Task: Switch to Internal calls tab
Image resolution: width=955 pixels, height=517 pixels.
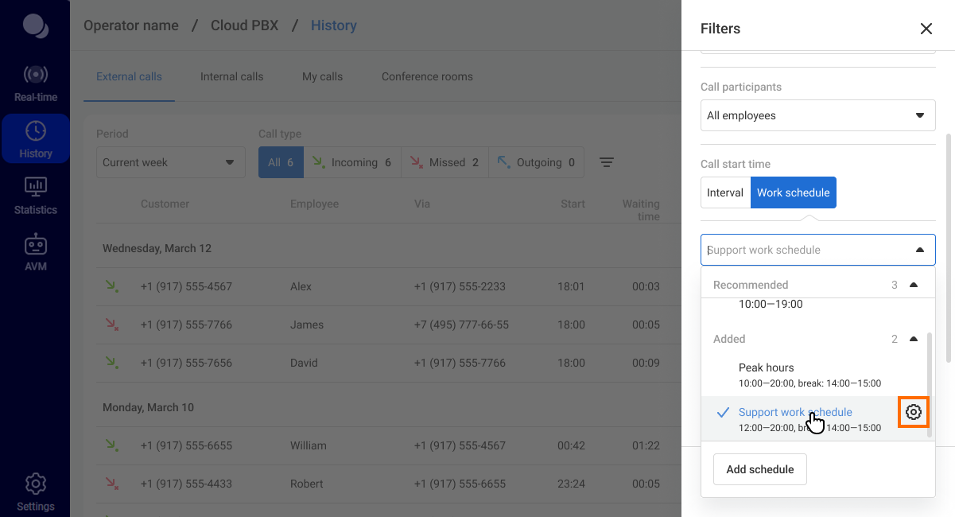Action: pos(231,77)
